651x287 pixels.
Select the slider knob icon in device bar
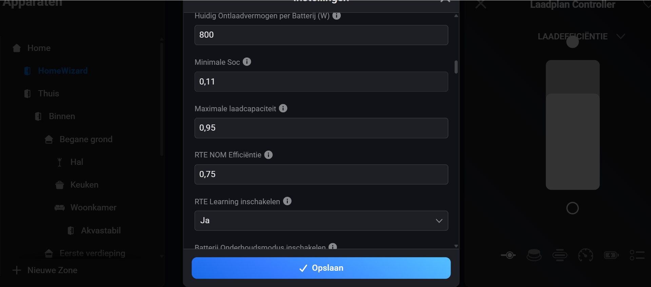(x=508, y=255)
